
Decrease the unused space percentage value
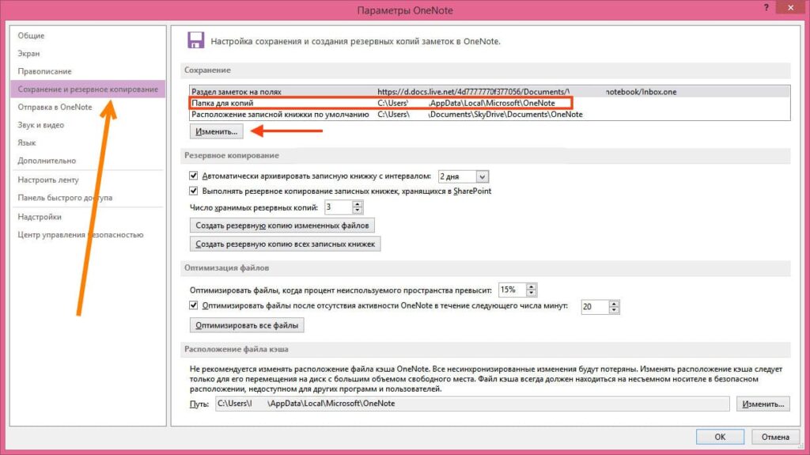[x=531, y=293]
